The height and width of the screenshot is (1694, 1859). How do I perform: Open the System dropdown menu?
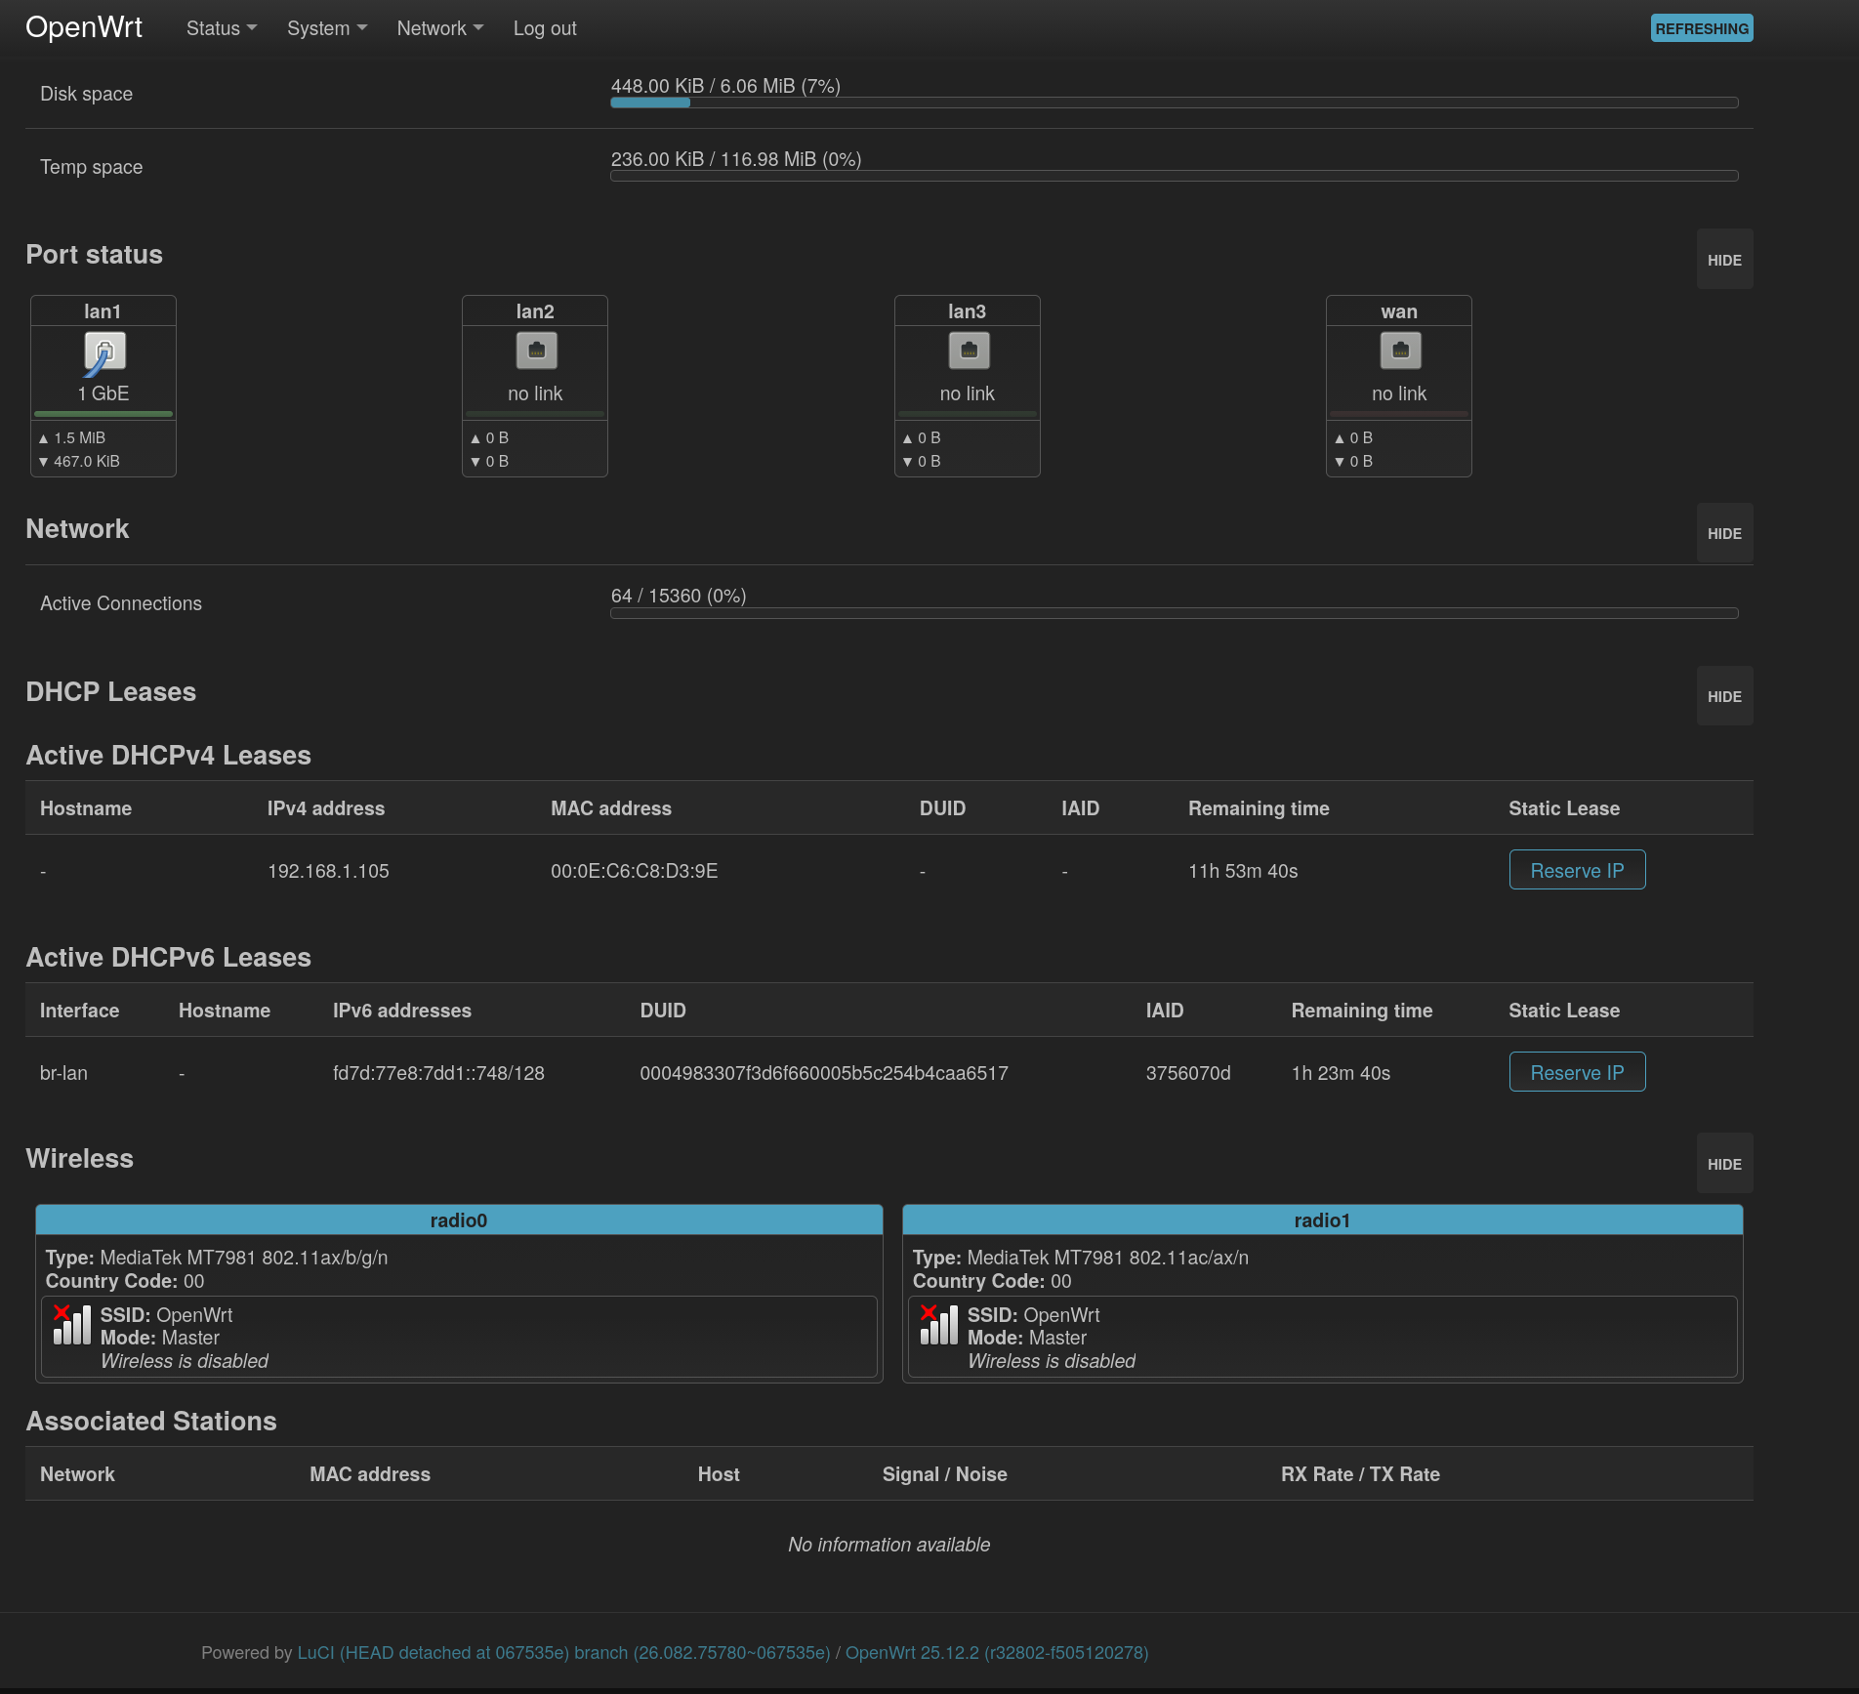(x=327, y=28)
